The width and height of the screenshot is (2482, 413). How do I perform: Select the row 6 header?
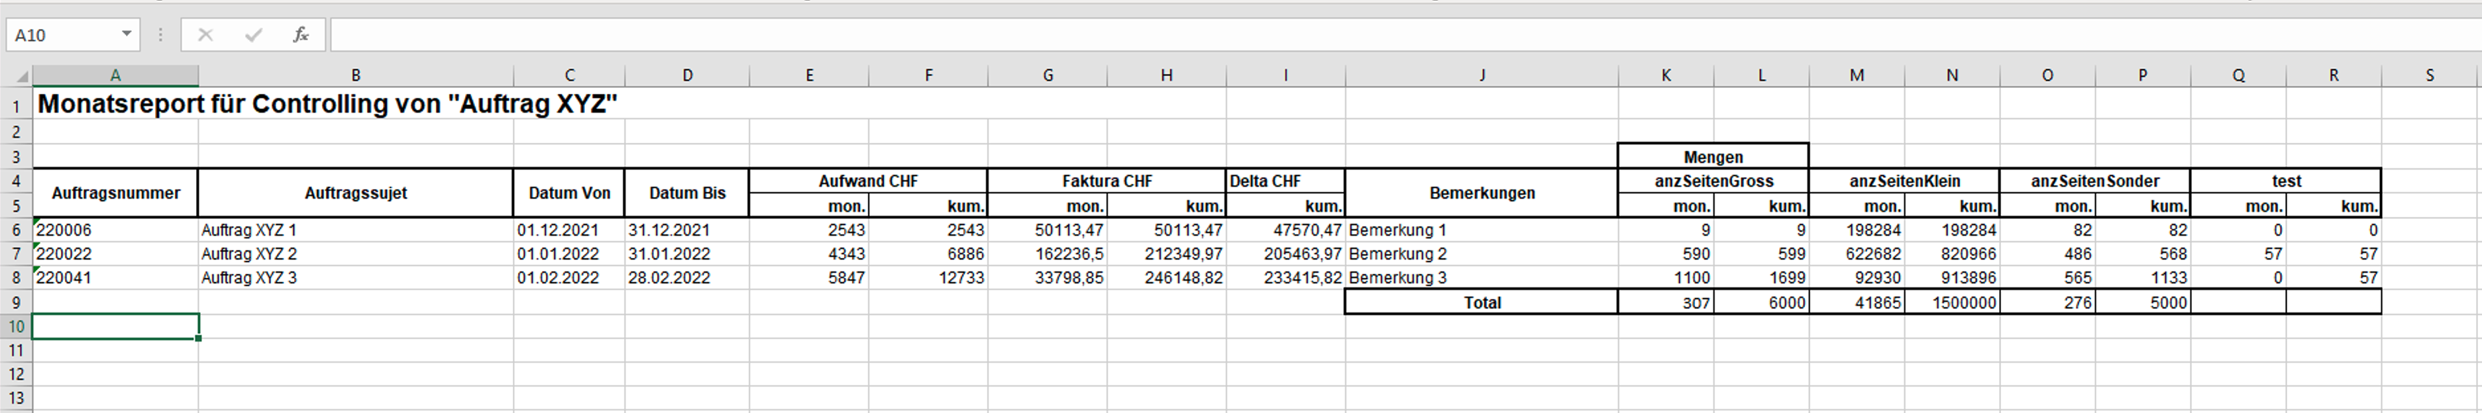pyautogui.click(x=15, y=230)
